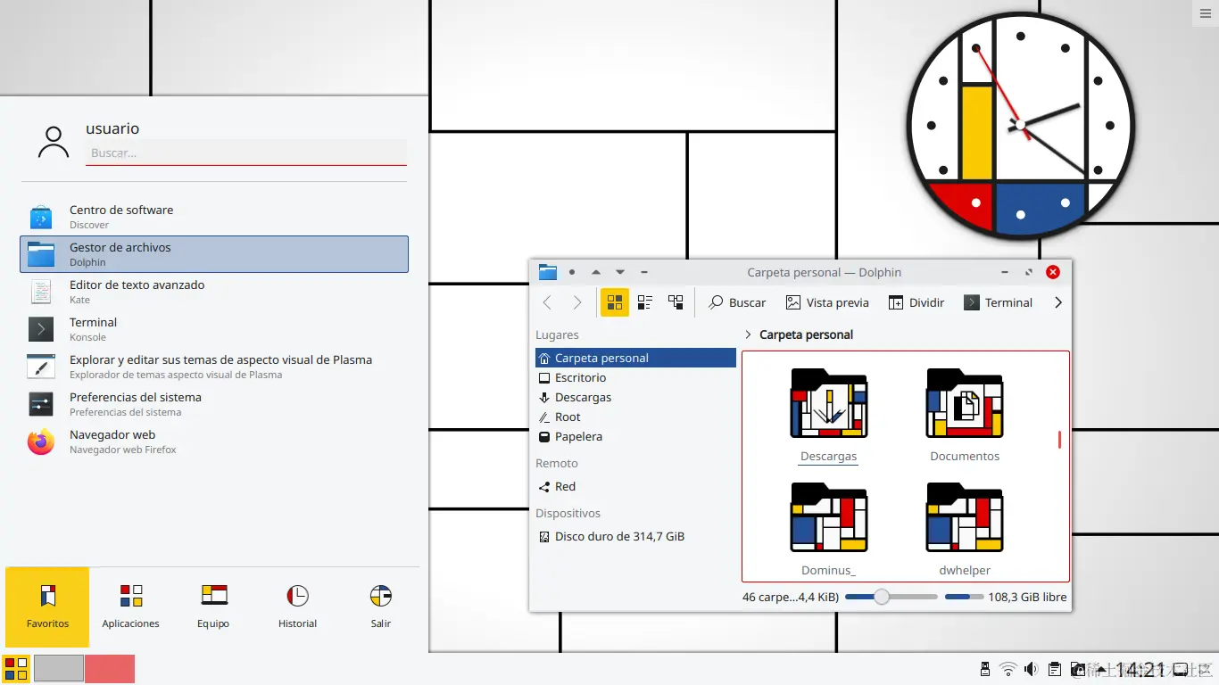Viewport: 1219px width, 685px height.
Task: Open Explorador de temas de Plasma
Action: point(214,367)
